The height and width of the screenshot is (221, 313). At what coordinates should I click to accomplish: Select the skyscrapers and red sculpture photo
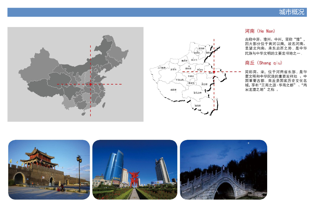[x=135, y=170]
